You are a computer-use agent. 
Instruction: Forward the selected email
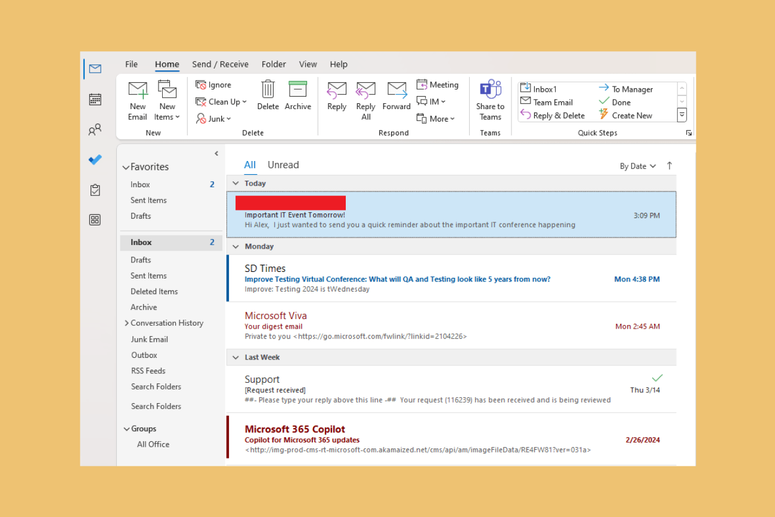click(396, 95)
